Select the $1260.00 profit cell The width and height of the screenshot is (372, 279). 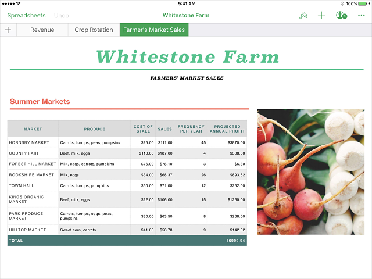point(227,199)
